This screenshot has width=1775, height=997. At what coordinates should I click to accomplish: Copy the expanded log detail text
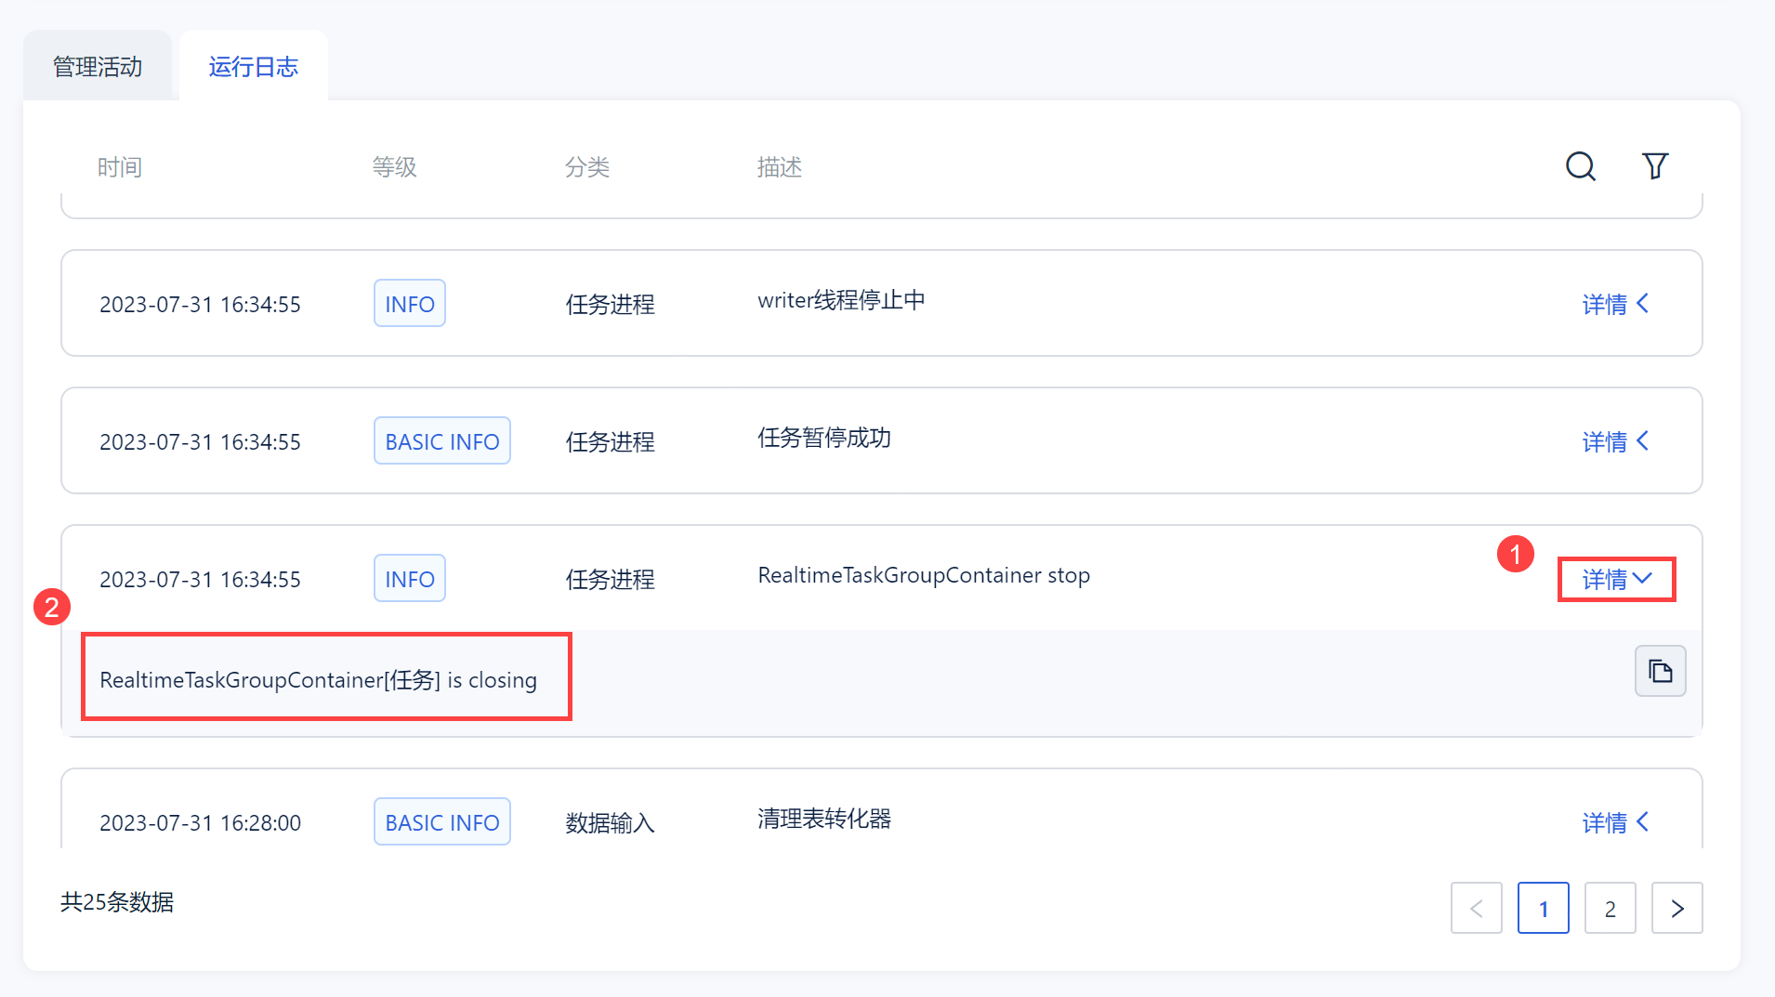(1660, 671)
